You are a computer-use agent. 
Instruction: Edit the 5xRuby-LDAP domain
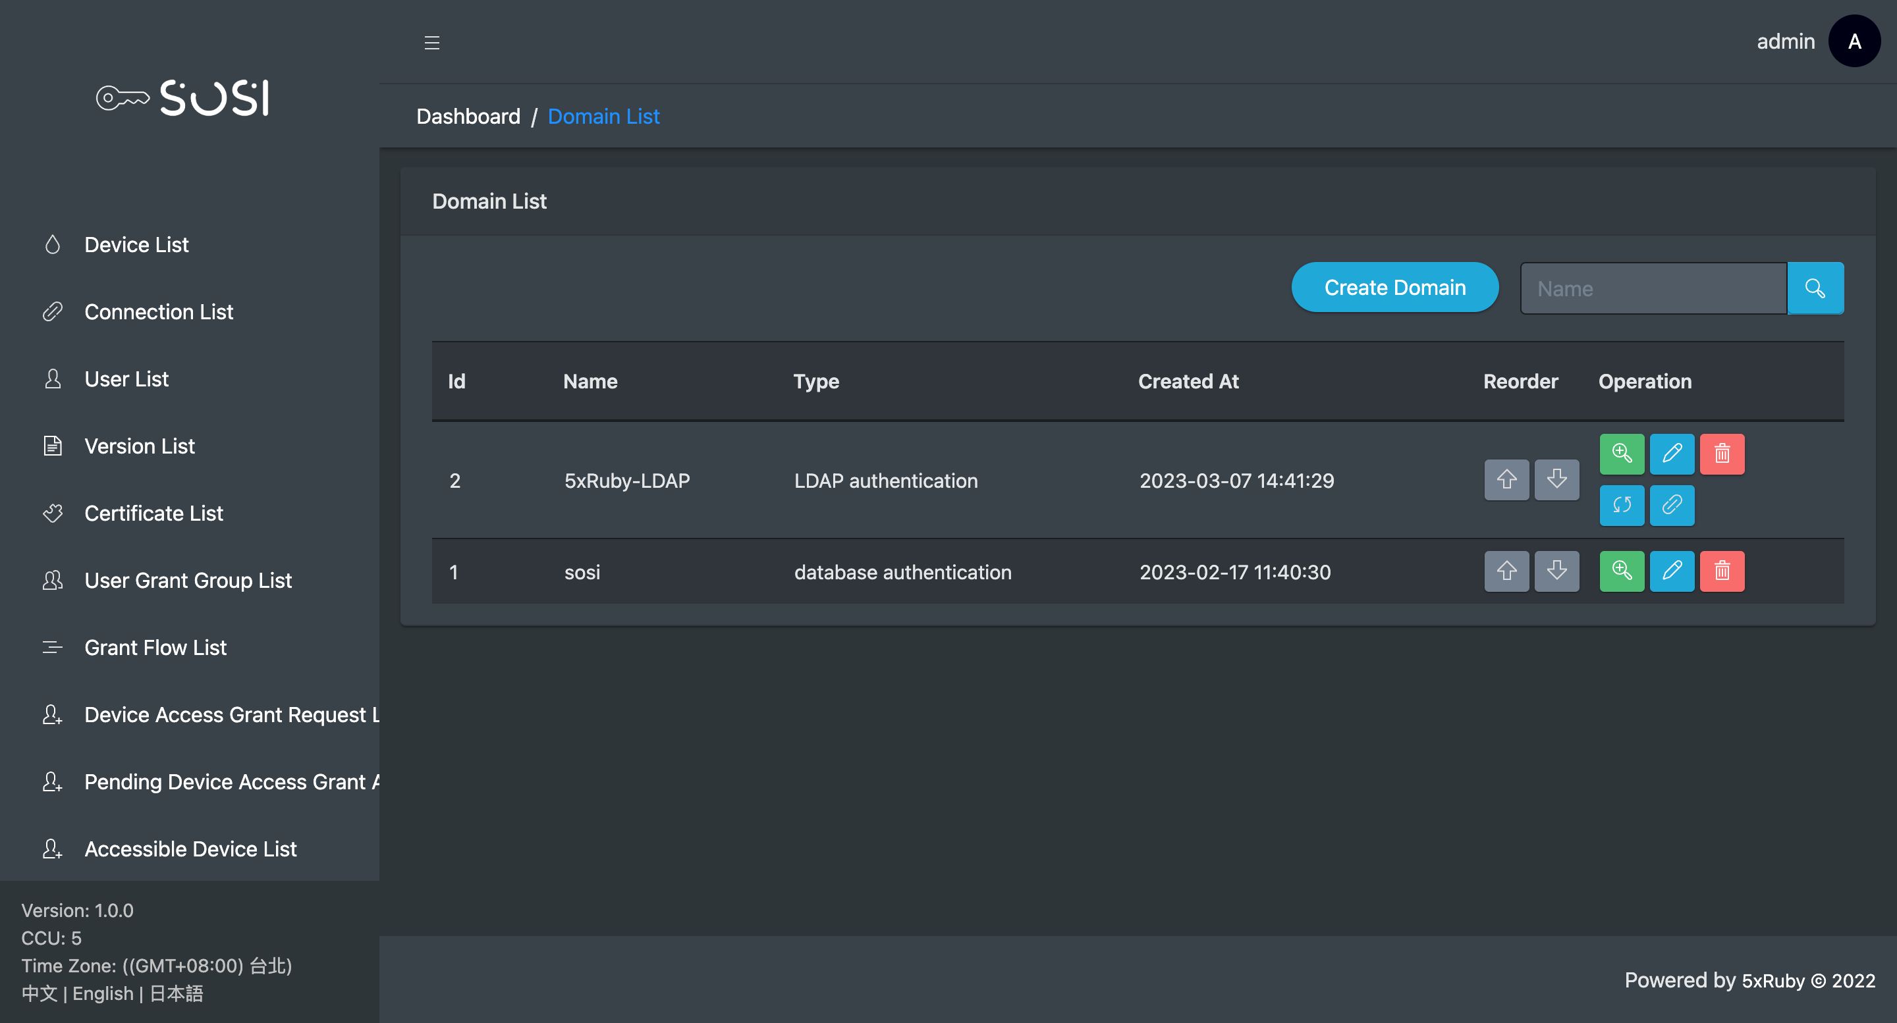click(x=1672, y=454)
